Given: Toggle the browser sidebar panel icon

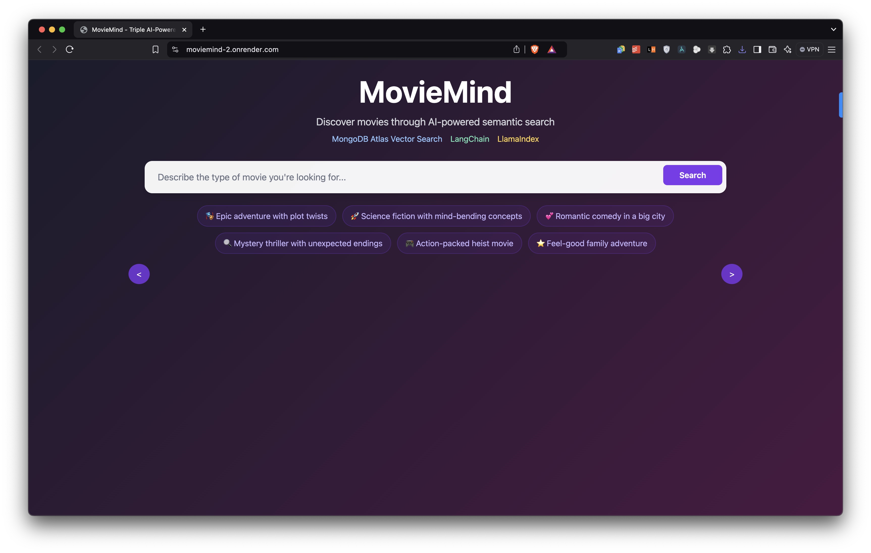Looking at the screenshot, I should pos(757,49).
